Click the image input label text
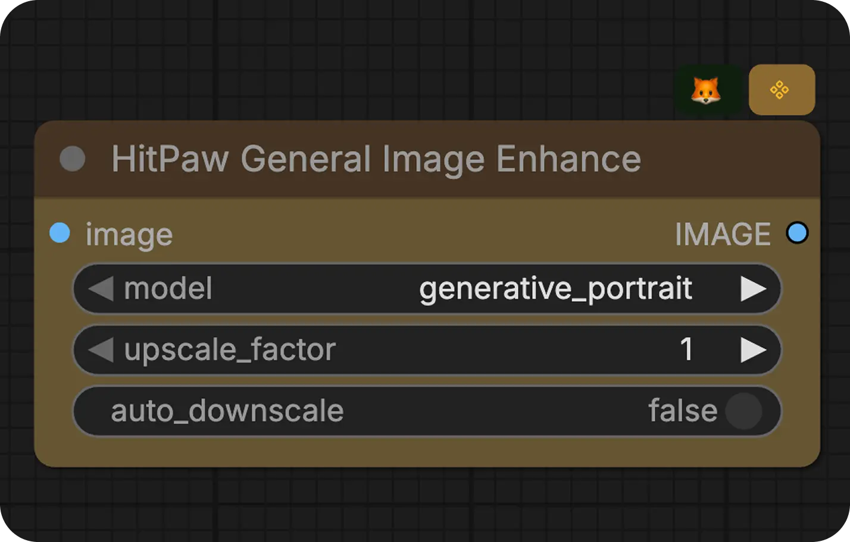Screen dimensions: 850x542 (x=129, y=234)
